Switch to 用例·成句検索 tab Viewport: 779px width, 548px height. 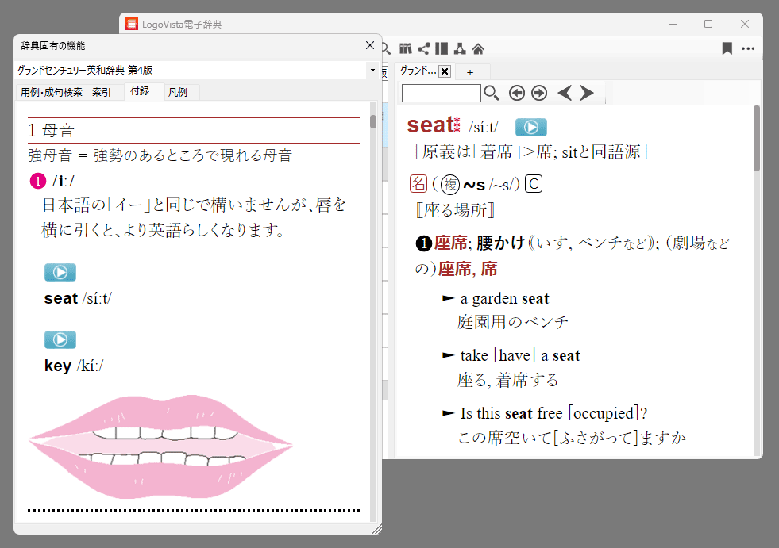52,92
